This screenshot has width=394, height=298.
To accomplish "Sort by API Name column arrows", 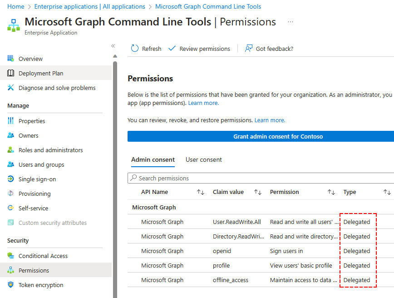I will coord(201,192).
